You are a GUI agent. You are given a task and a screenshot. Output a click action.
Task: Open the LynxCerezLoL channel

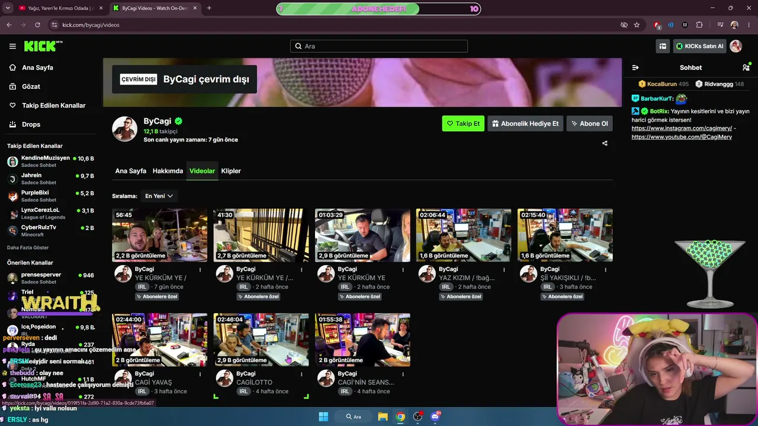(x=50, y=213)
